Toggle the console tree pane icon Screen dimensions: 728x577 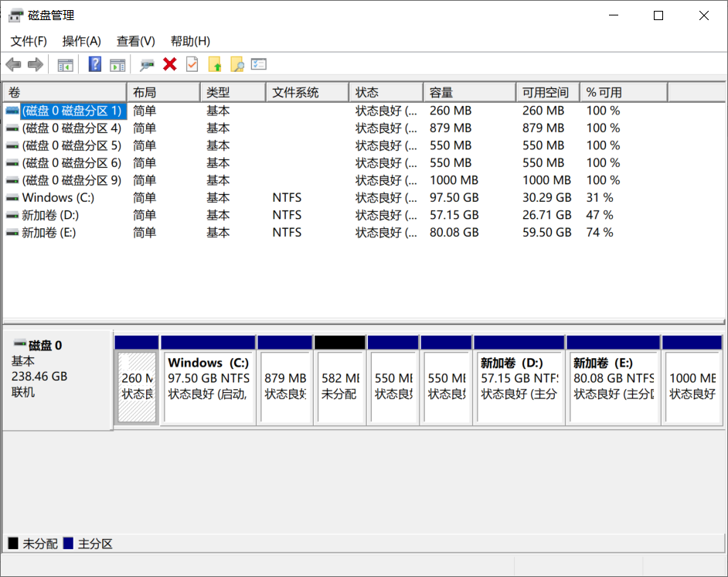65,65
